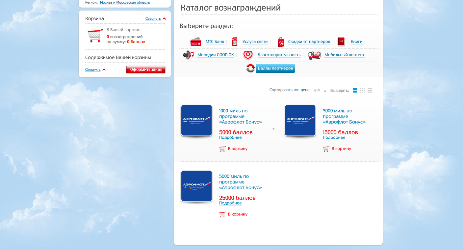Open the Скидки от партнеров section
Screen dimensions: 463x250
coord(309,42)
